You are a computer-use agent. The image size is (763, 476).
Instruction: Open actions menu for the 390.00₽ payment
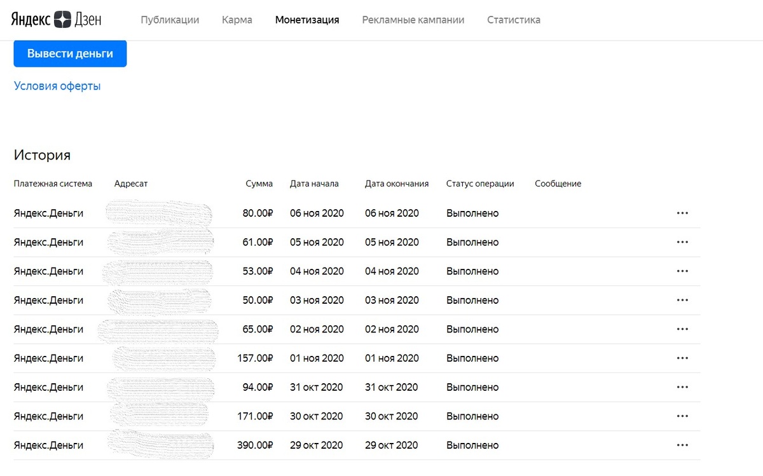(683, 445)
